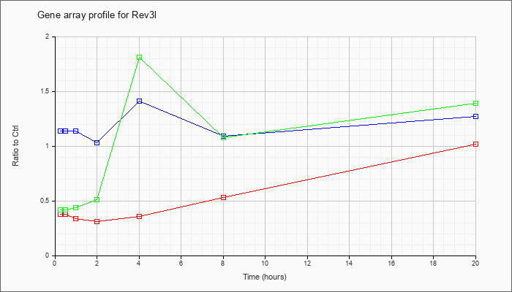
Task: Click the red data marker at 4 hours
Action: pyautogui.click(x=140, y=216)
